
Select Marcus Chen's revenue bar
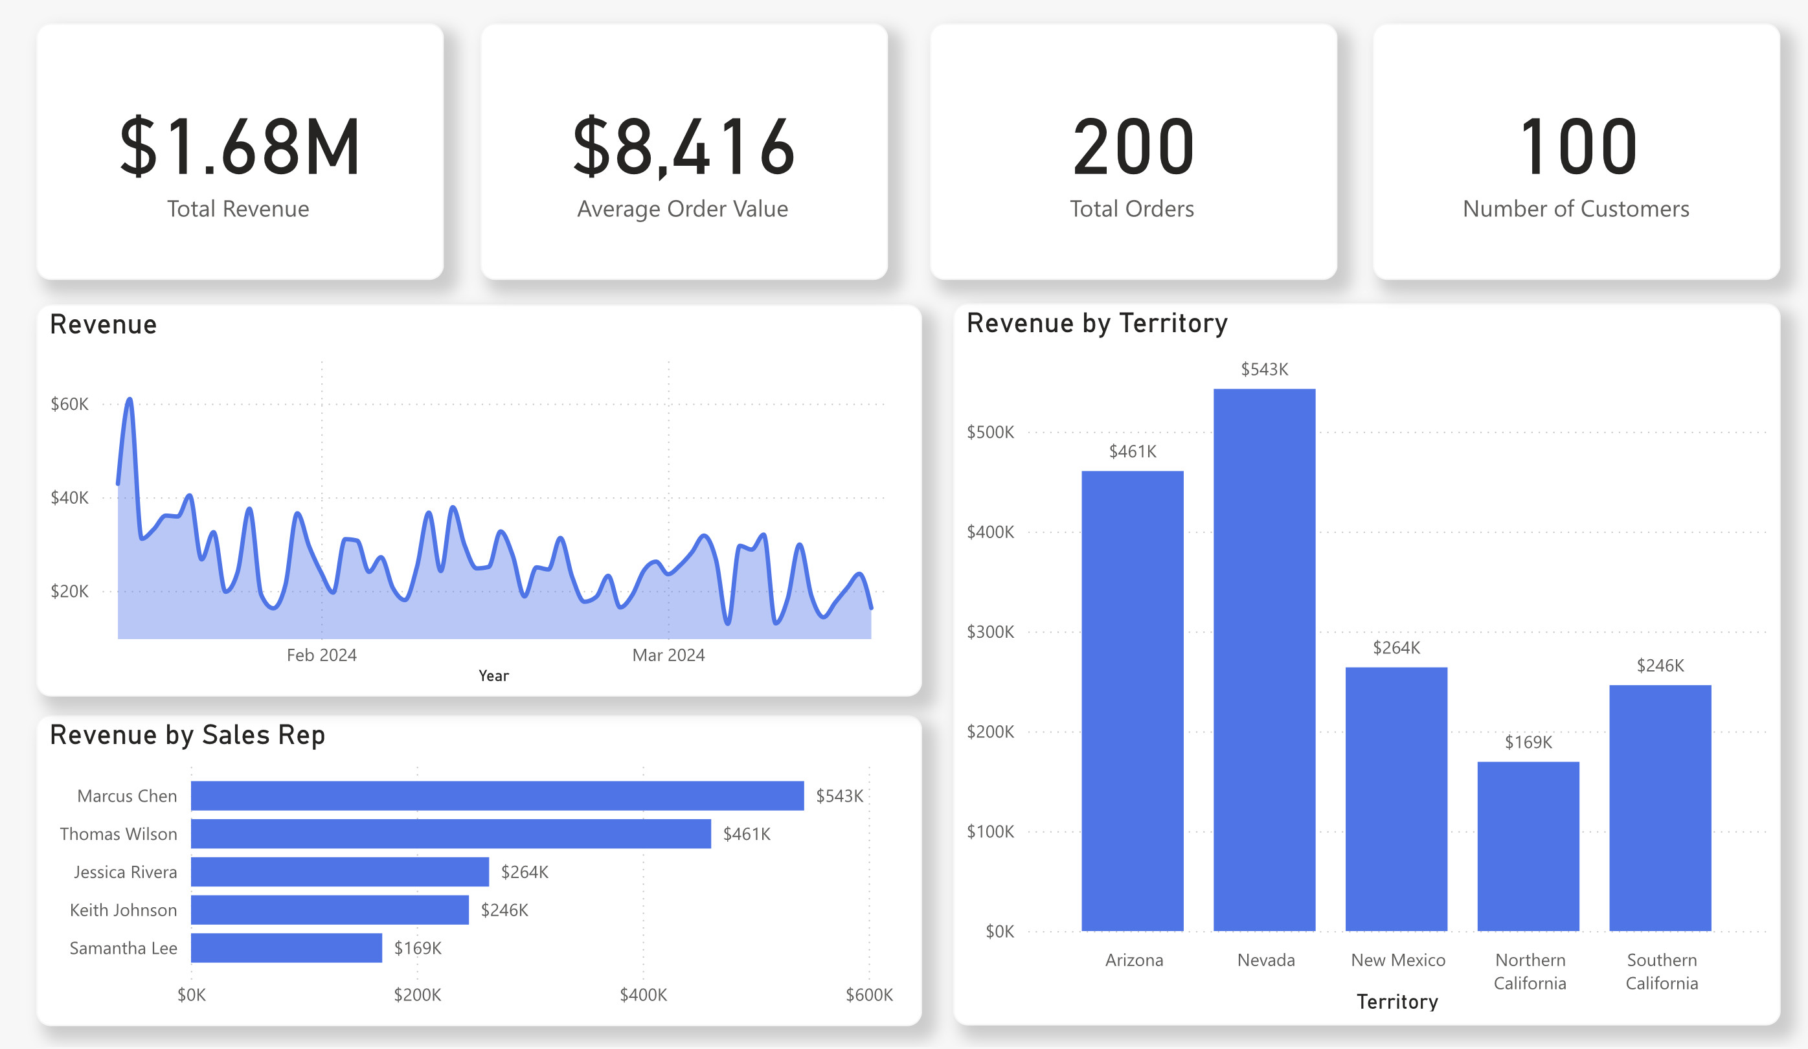(x=497, y=796)
